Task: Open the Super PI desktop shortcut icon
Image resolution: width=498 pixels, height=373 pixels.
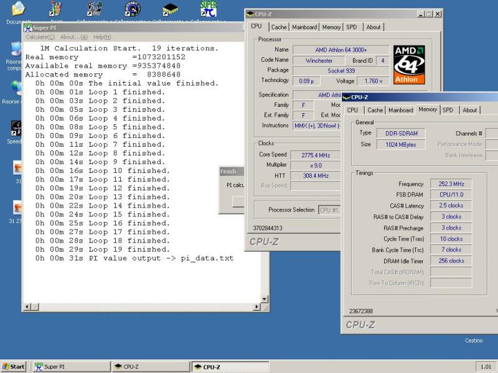Action: pyautogui.click(x=209, y=9)
